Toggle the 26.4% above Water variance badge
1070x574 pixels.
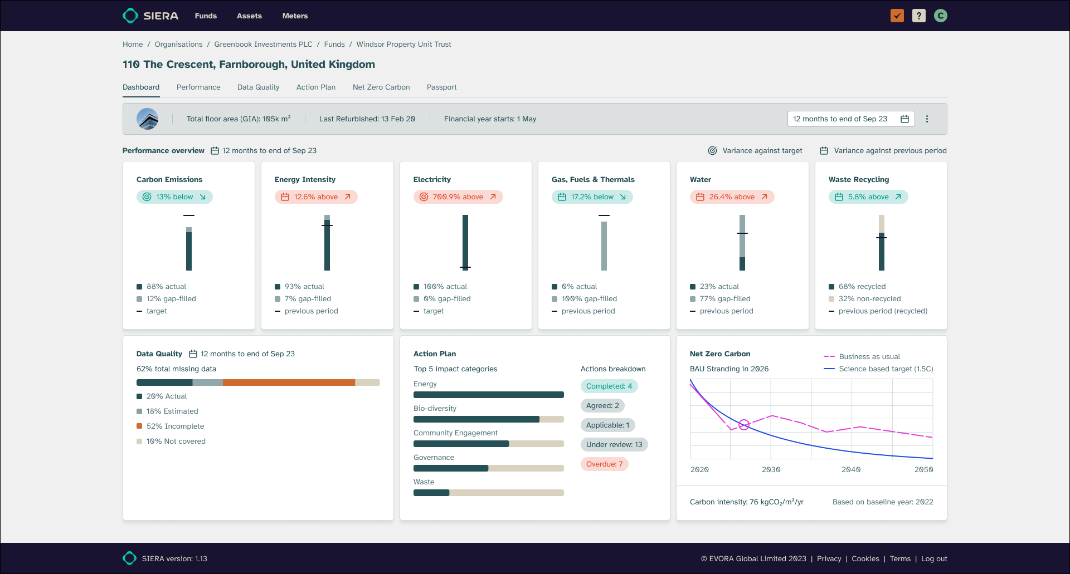(x=732, y=197)
